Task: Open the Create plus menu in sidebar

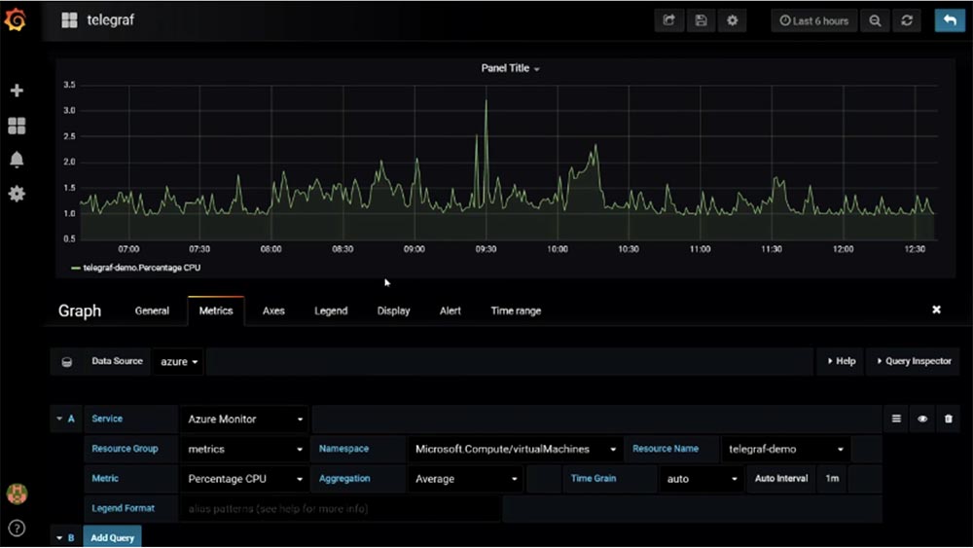Action: (17, 91)
